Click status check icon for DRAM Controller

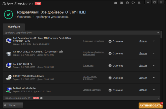(110, 41)
